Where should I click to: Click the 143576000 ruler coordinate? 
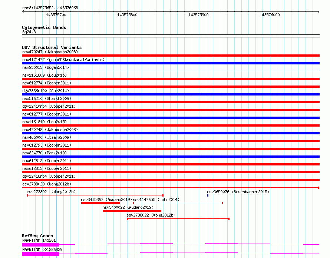(270, 15)
